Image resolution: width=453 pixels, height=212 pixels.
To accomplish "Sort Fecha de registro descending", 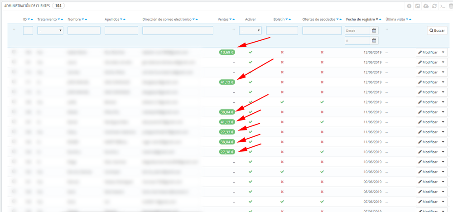I will point(377,19).
